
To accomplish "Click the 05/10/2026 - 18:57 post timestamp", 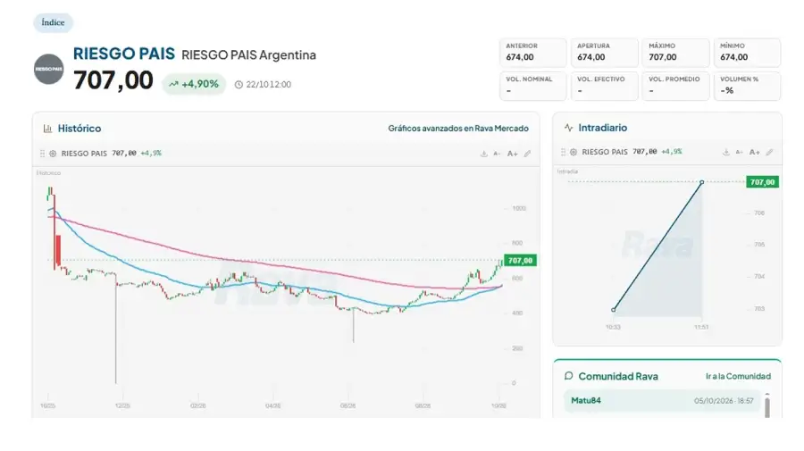I will 724,401.
